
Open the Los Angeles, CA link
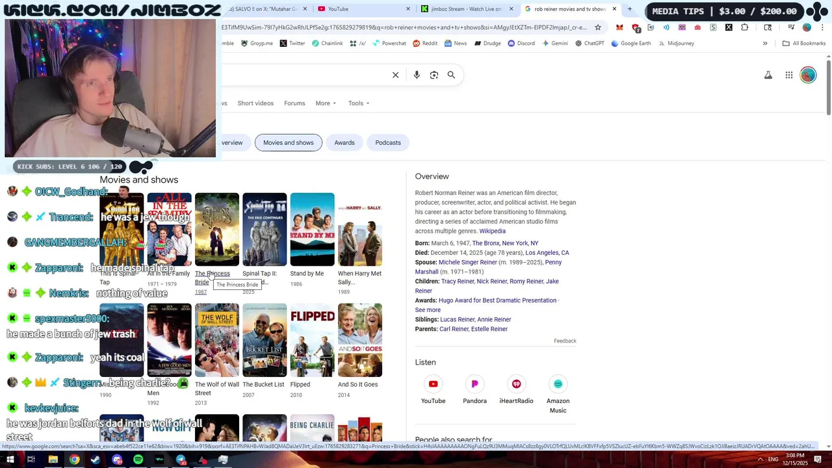547,253
